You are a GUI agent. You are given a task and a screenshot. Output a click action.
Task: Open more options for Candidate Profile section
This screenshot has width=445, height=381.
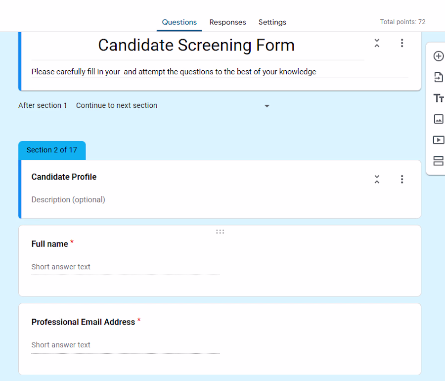(402, 179)
